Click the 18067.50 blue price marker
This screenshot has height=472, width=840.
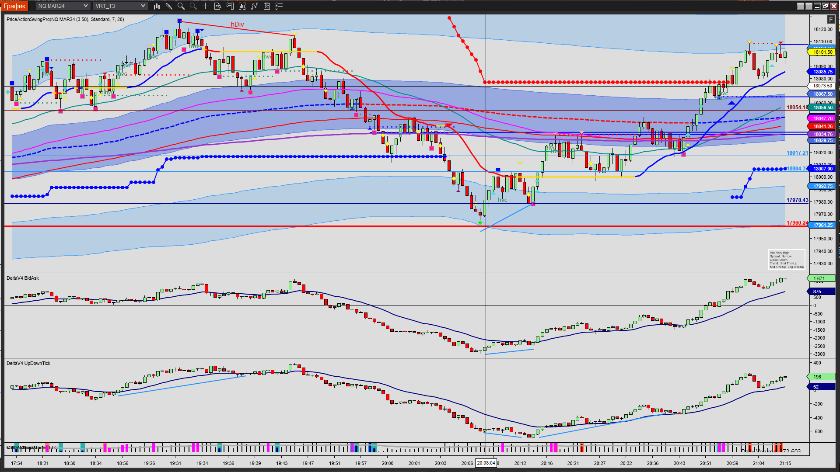click(x=821, y=94)
